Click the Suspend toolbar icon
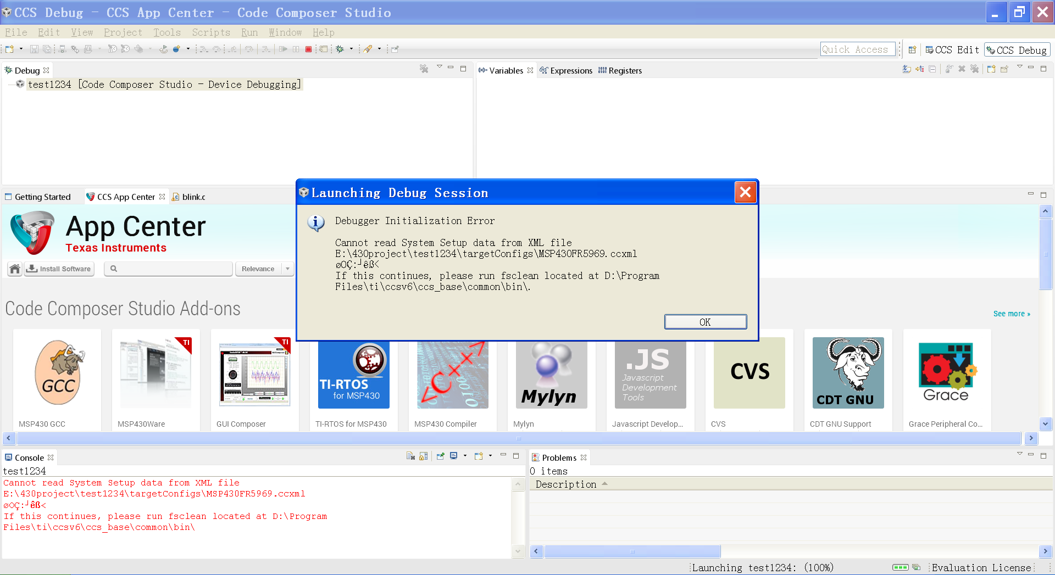1055x575 pixels. pos(296,49)
